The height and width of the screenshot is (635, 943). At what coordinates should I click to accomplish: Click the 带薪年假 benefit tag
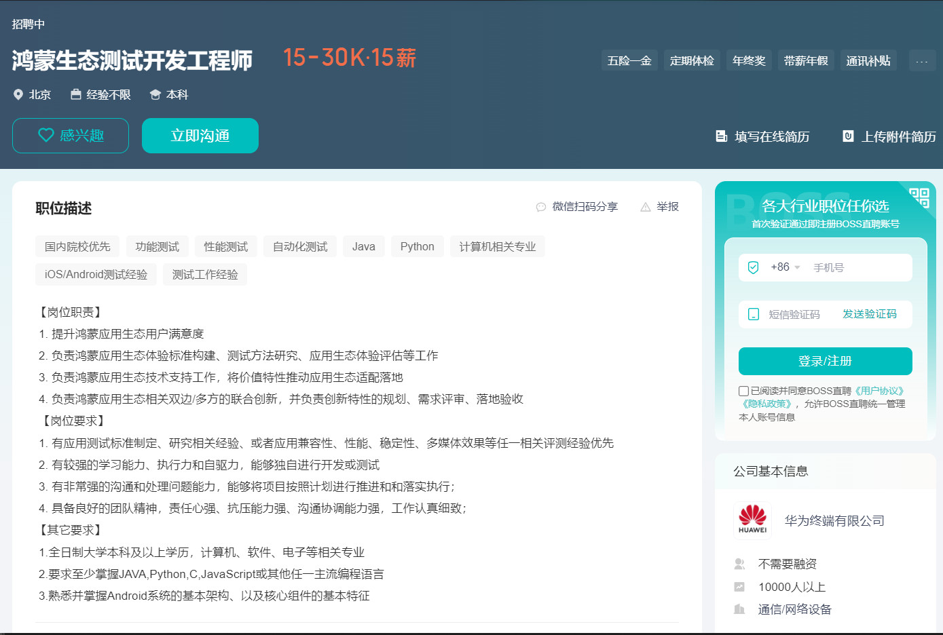point(806,60)
